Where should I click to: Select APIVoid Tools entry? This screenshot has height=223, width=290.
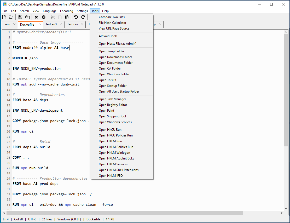(x=121, y=36)
